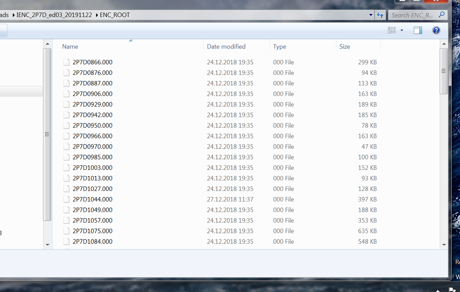Click the file icon of 2P7D0942.000
Screen dimensions: 460x292
coord(66,115)
